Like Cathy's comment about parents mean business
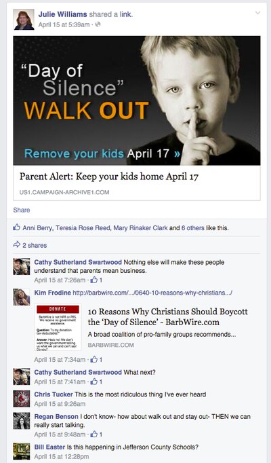 (x=94, y=280)
